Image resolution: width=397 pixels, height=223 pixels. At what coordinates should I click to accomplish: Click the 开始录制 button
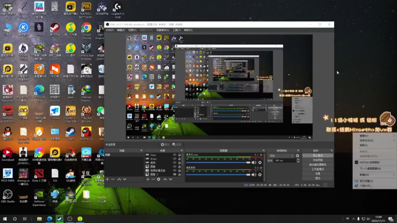pos(318,160)
